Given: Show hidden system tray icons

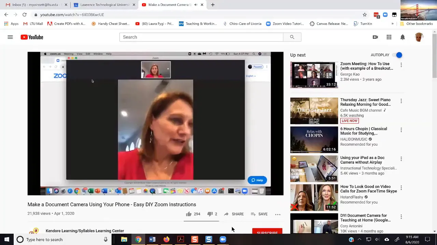Looking at the screenshot, I should pyautogui.click(x=360, y=240).
